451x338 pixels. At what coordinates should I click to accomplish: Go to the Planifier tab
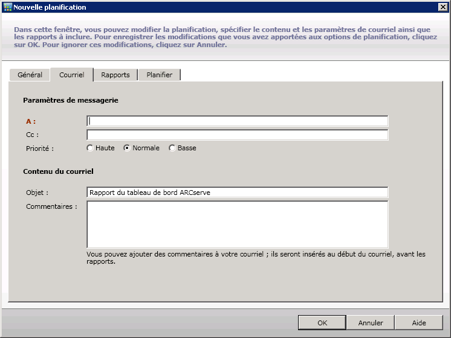point(159,75)
